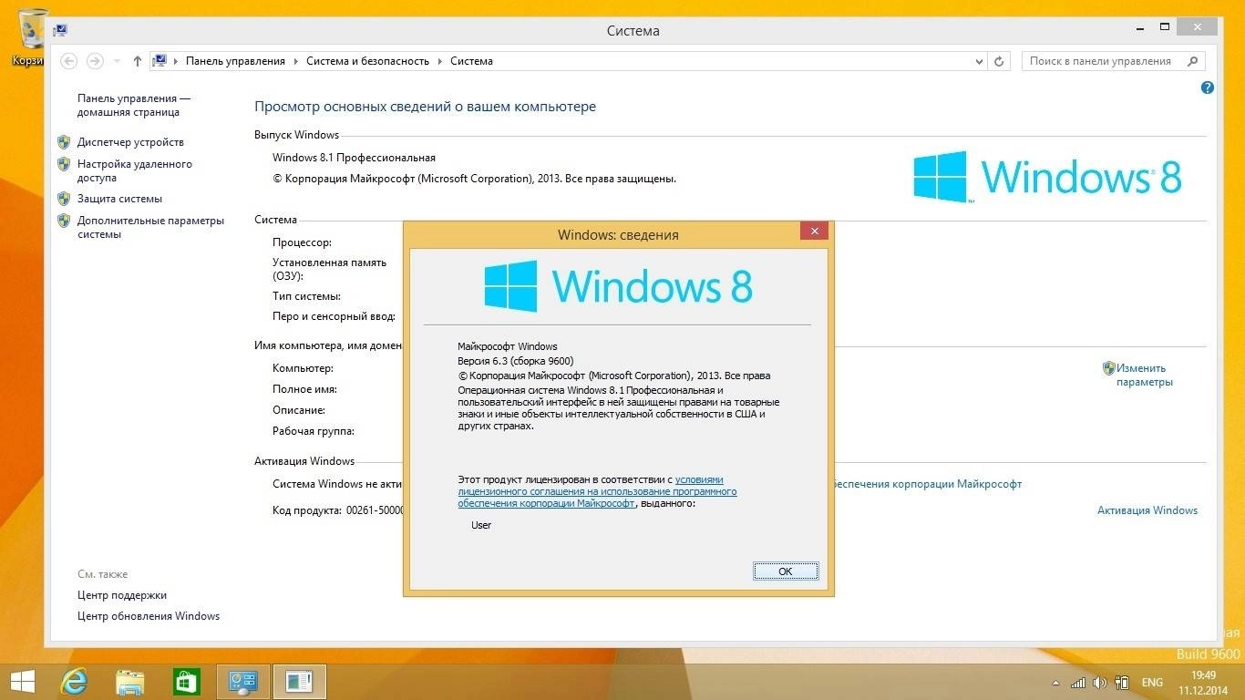This screenshot has height=700, width=1245.
Task: Switch to Control Panel taskbar button
Action: [243, 682]
